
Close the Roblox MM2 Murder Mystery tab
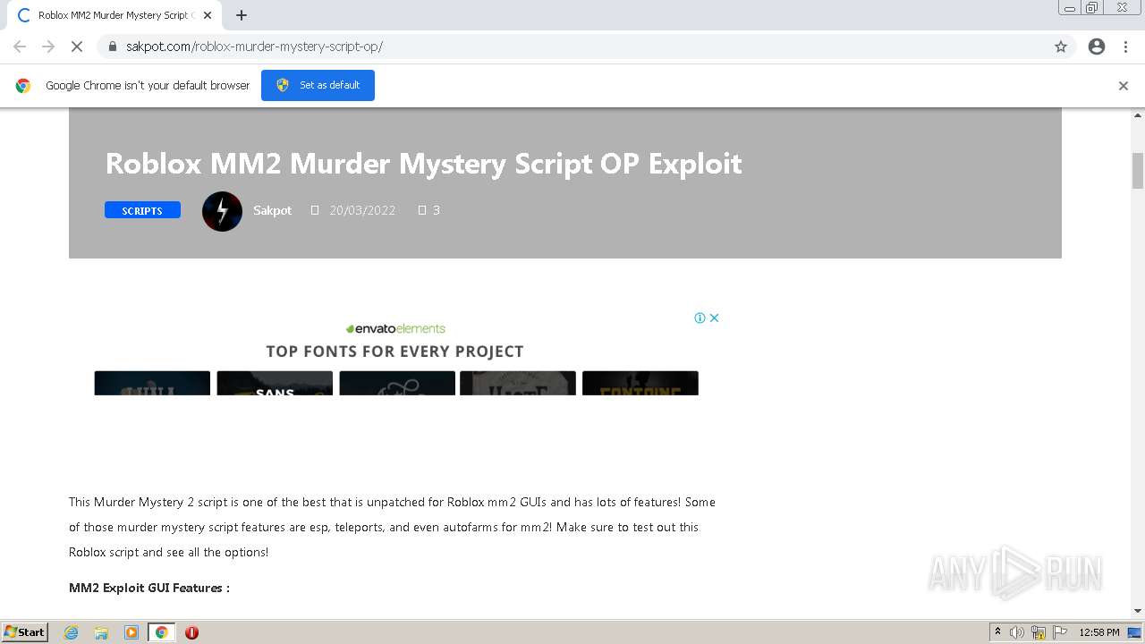(208, 15)
